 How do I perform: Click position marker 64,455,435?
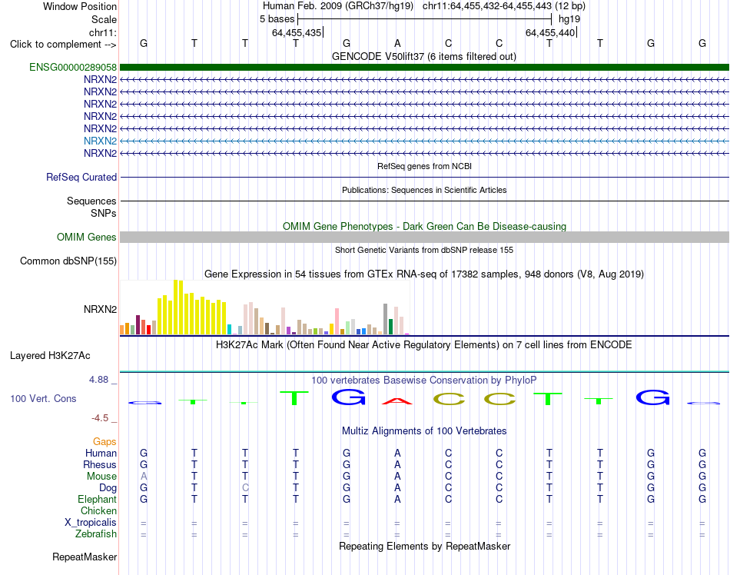pos(297,32)
